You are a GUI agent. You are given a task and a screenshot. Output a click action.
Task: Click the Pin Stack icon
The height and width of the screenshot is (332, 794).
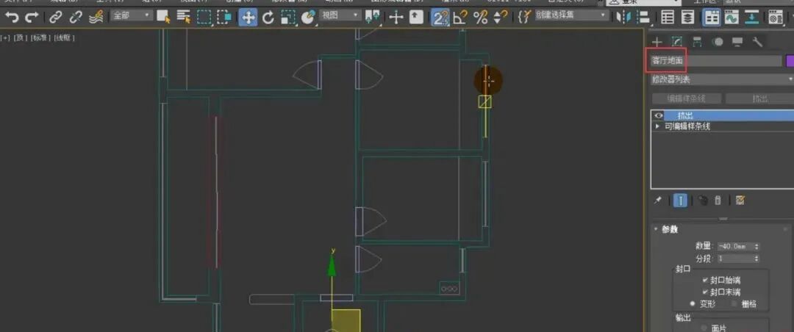(x=658, y=201)
